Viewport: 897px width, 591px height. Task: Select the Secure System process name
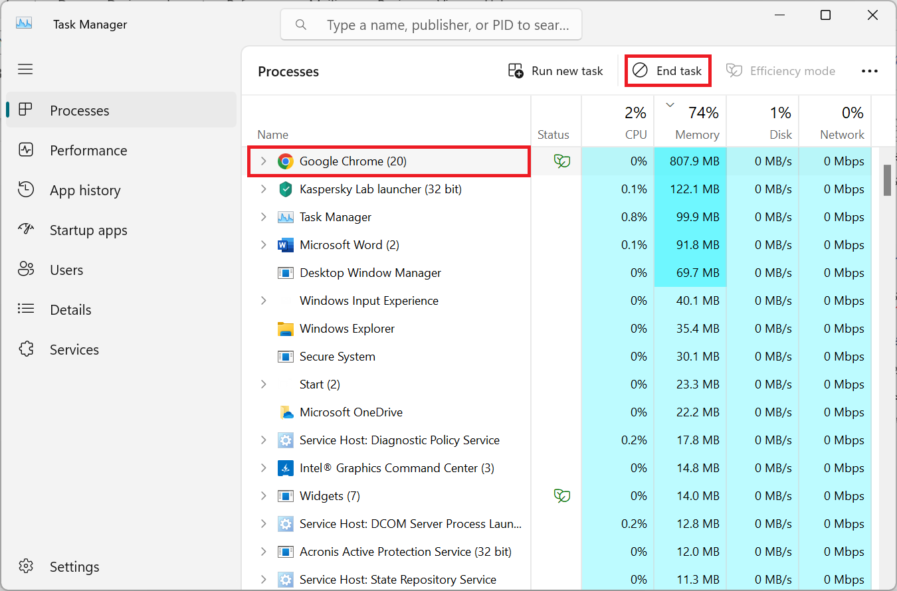click(x=338, y=357)
